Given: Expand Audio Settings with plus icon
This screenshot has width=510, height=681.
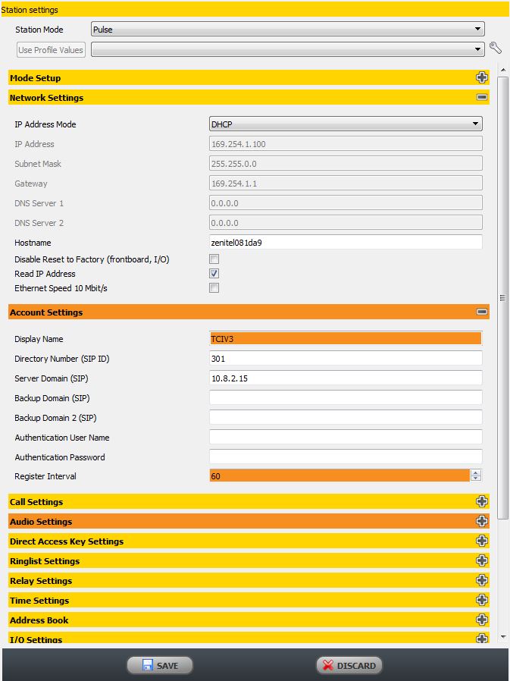Looking at the screenshot, I should 481,522.
